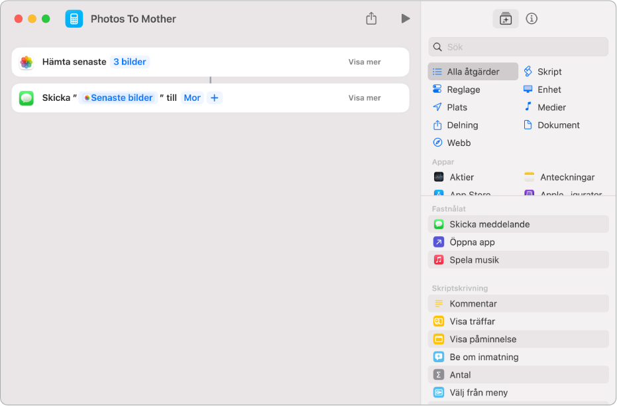This screenshot has height=406, width=617.
Task: Select the Photos app icon in first action
Action: pyautogui.click(x=27, y=62)
